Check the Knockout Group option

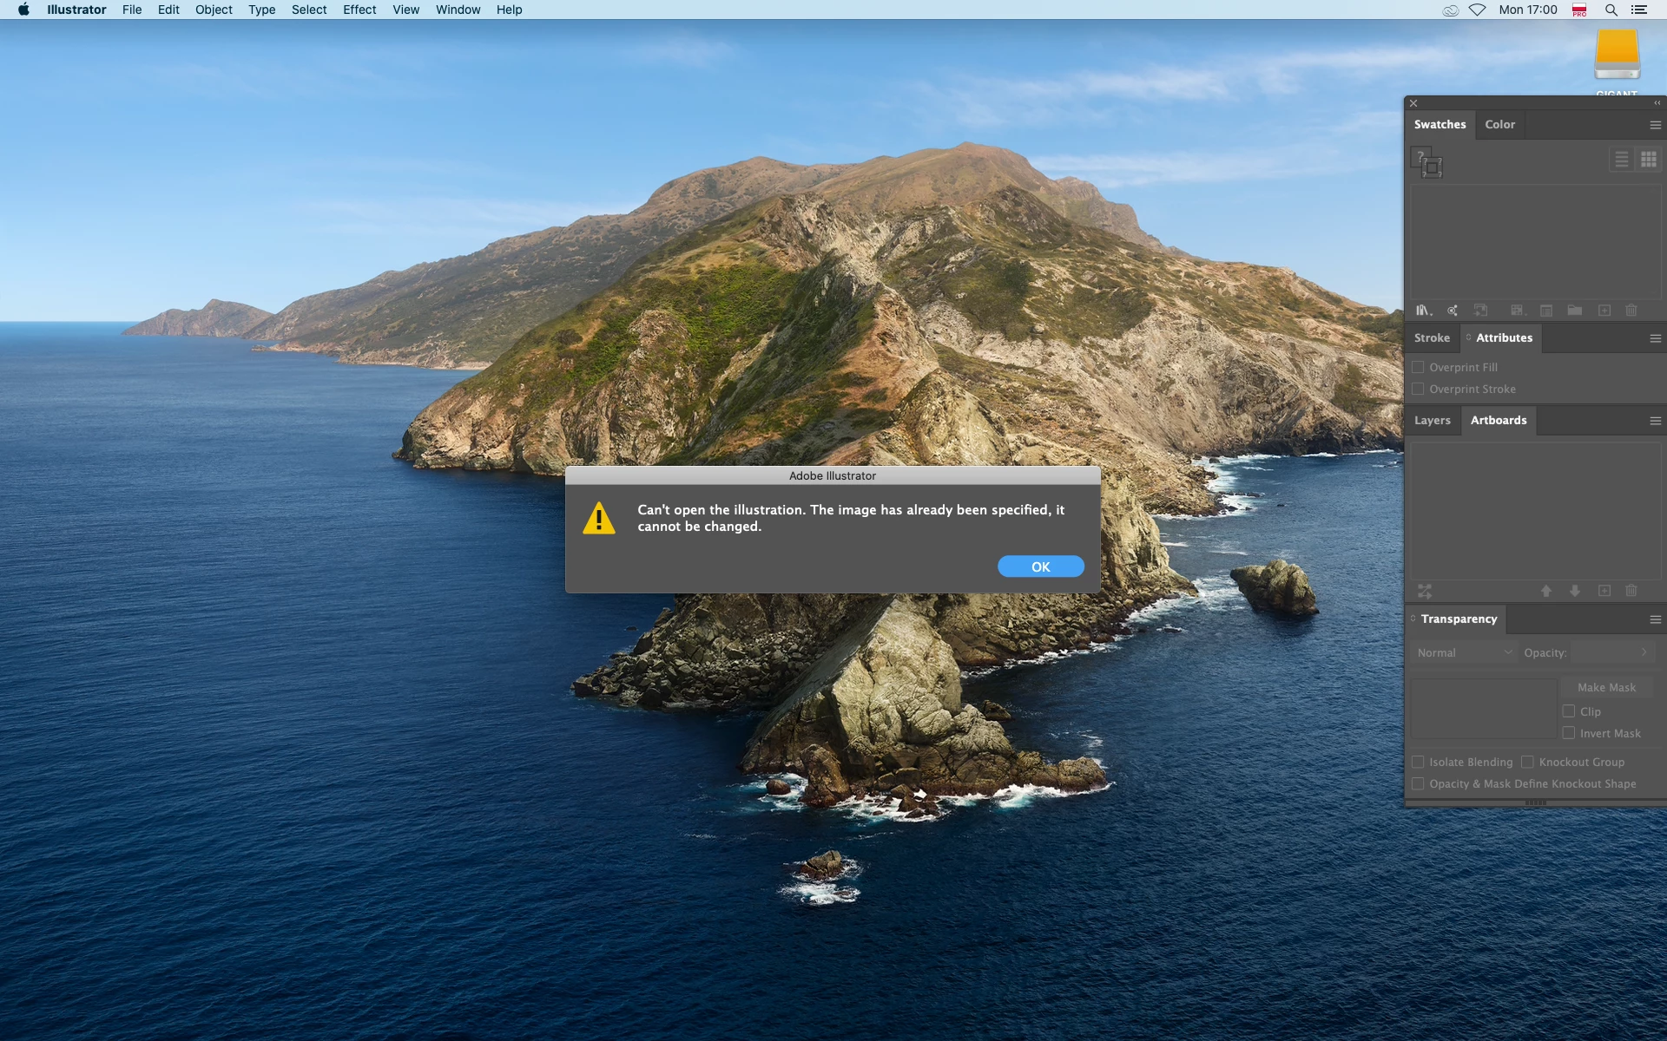point(1527,762)
